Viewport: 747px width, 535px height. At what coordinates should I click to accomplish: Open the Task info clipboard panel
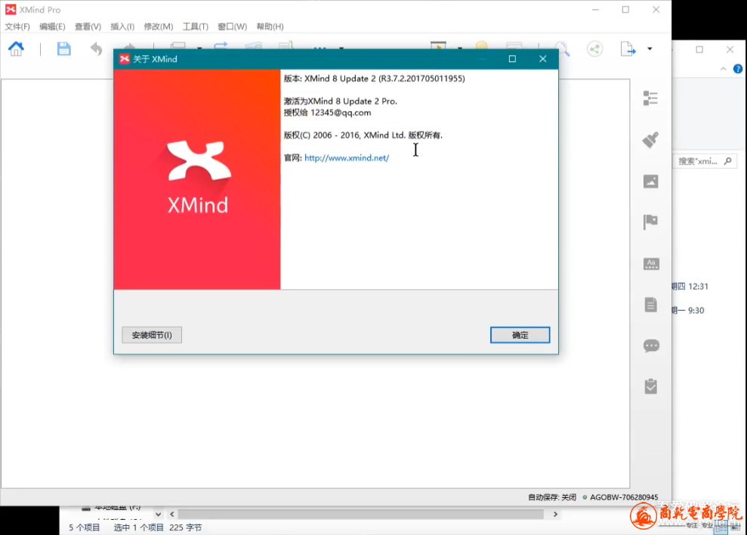(650, 386)
